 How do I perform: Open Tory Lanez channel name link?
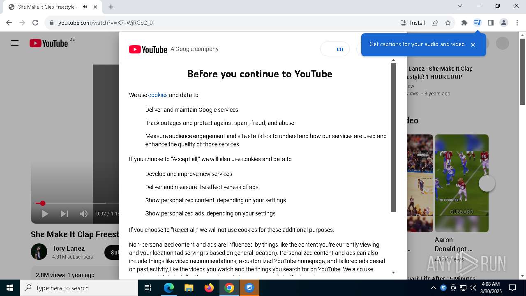click(68, 248)
